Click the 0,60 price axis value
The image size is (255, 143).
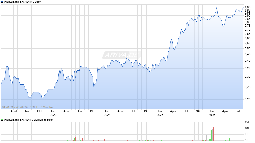coord(247,38)
